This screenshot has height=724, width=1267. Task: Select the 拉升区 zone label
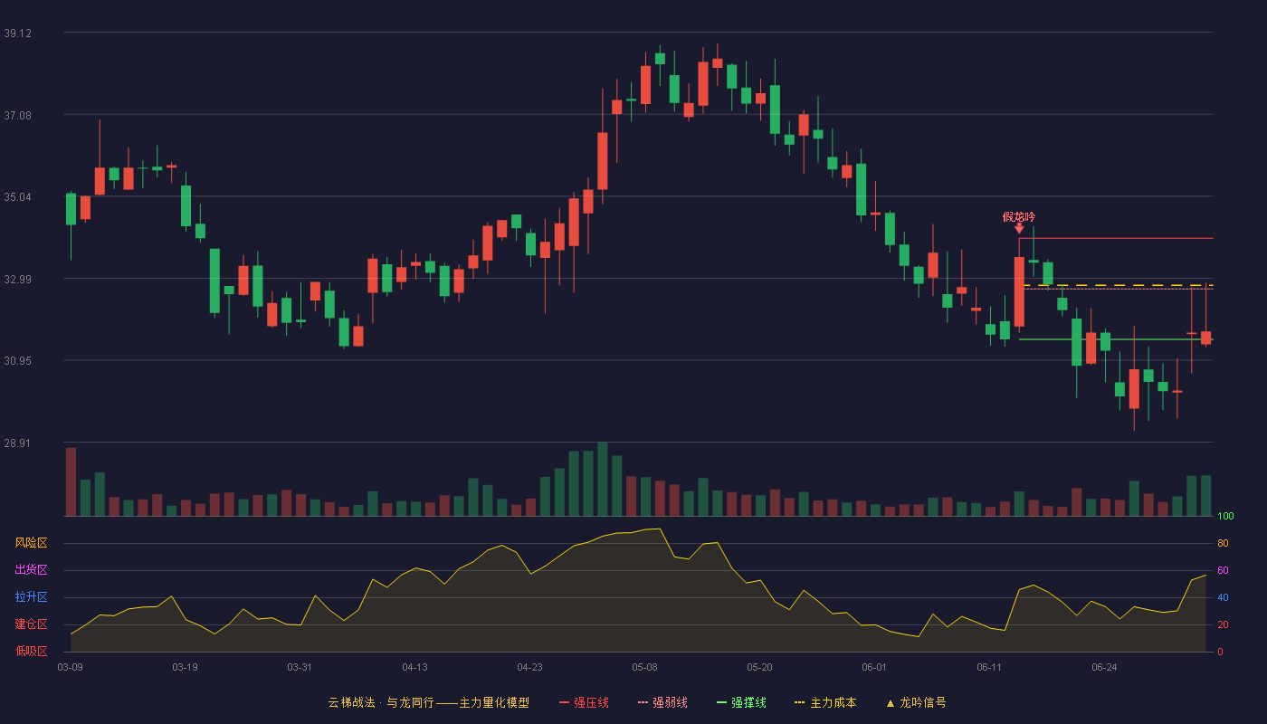(x=31, y=597)
